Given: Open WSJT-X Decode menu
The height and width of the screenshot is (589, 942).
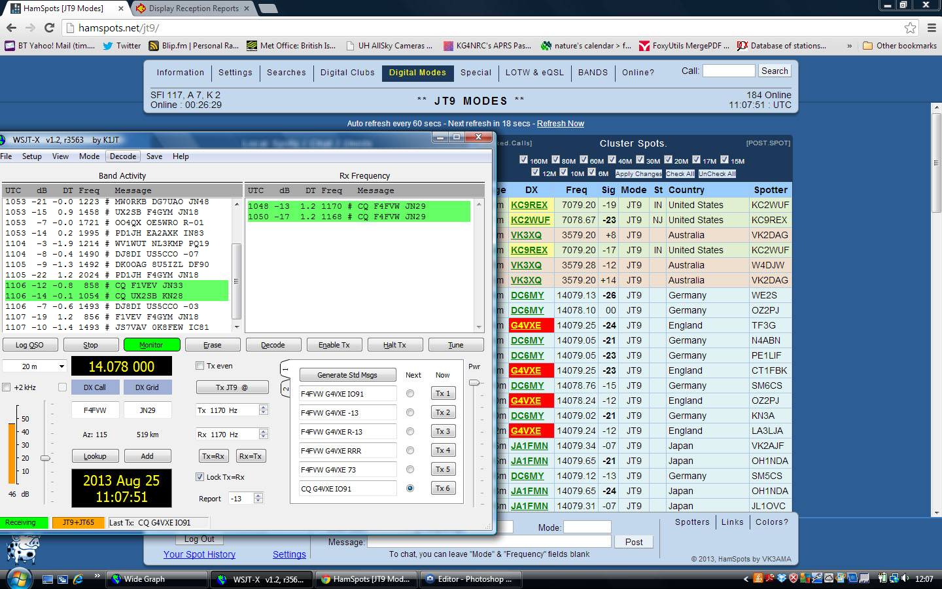Looking at the screenshot, I should pyautogui.click(x=123, y=156).
